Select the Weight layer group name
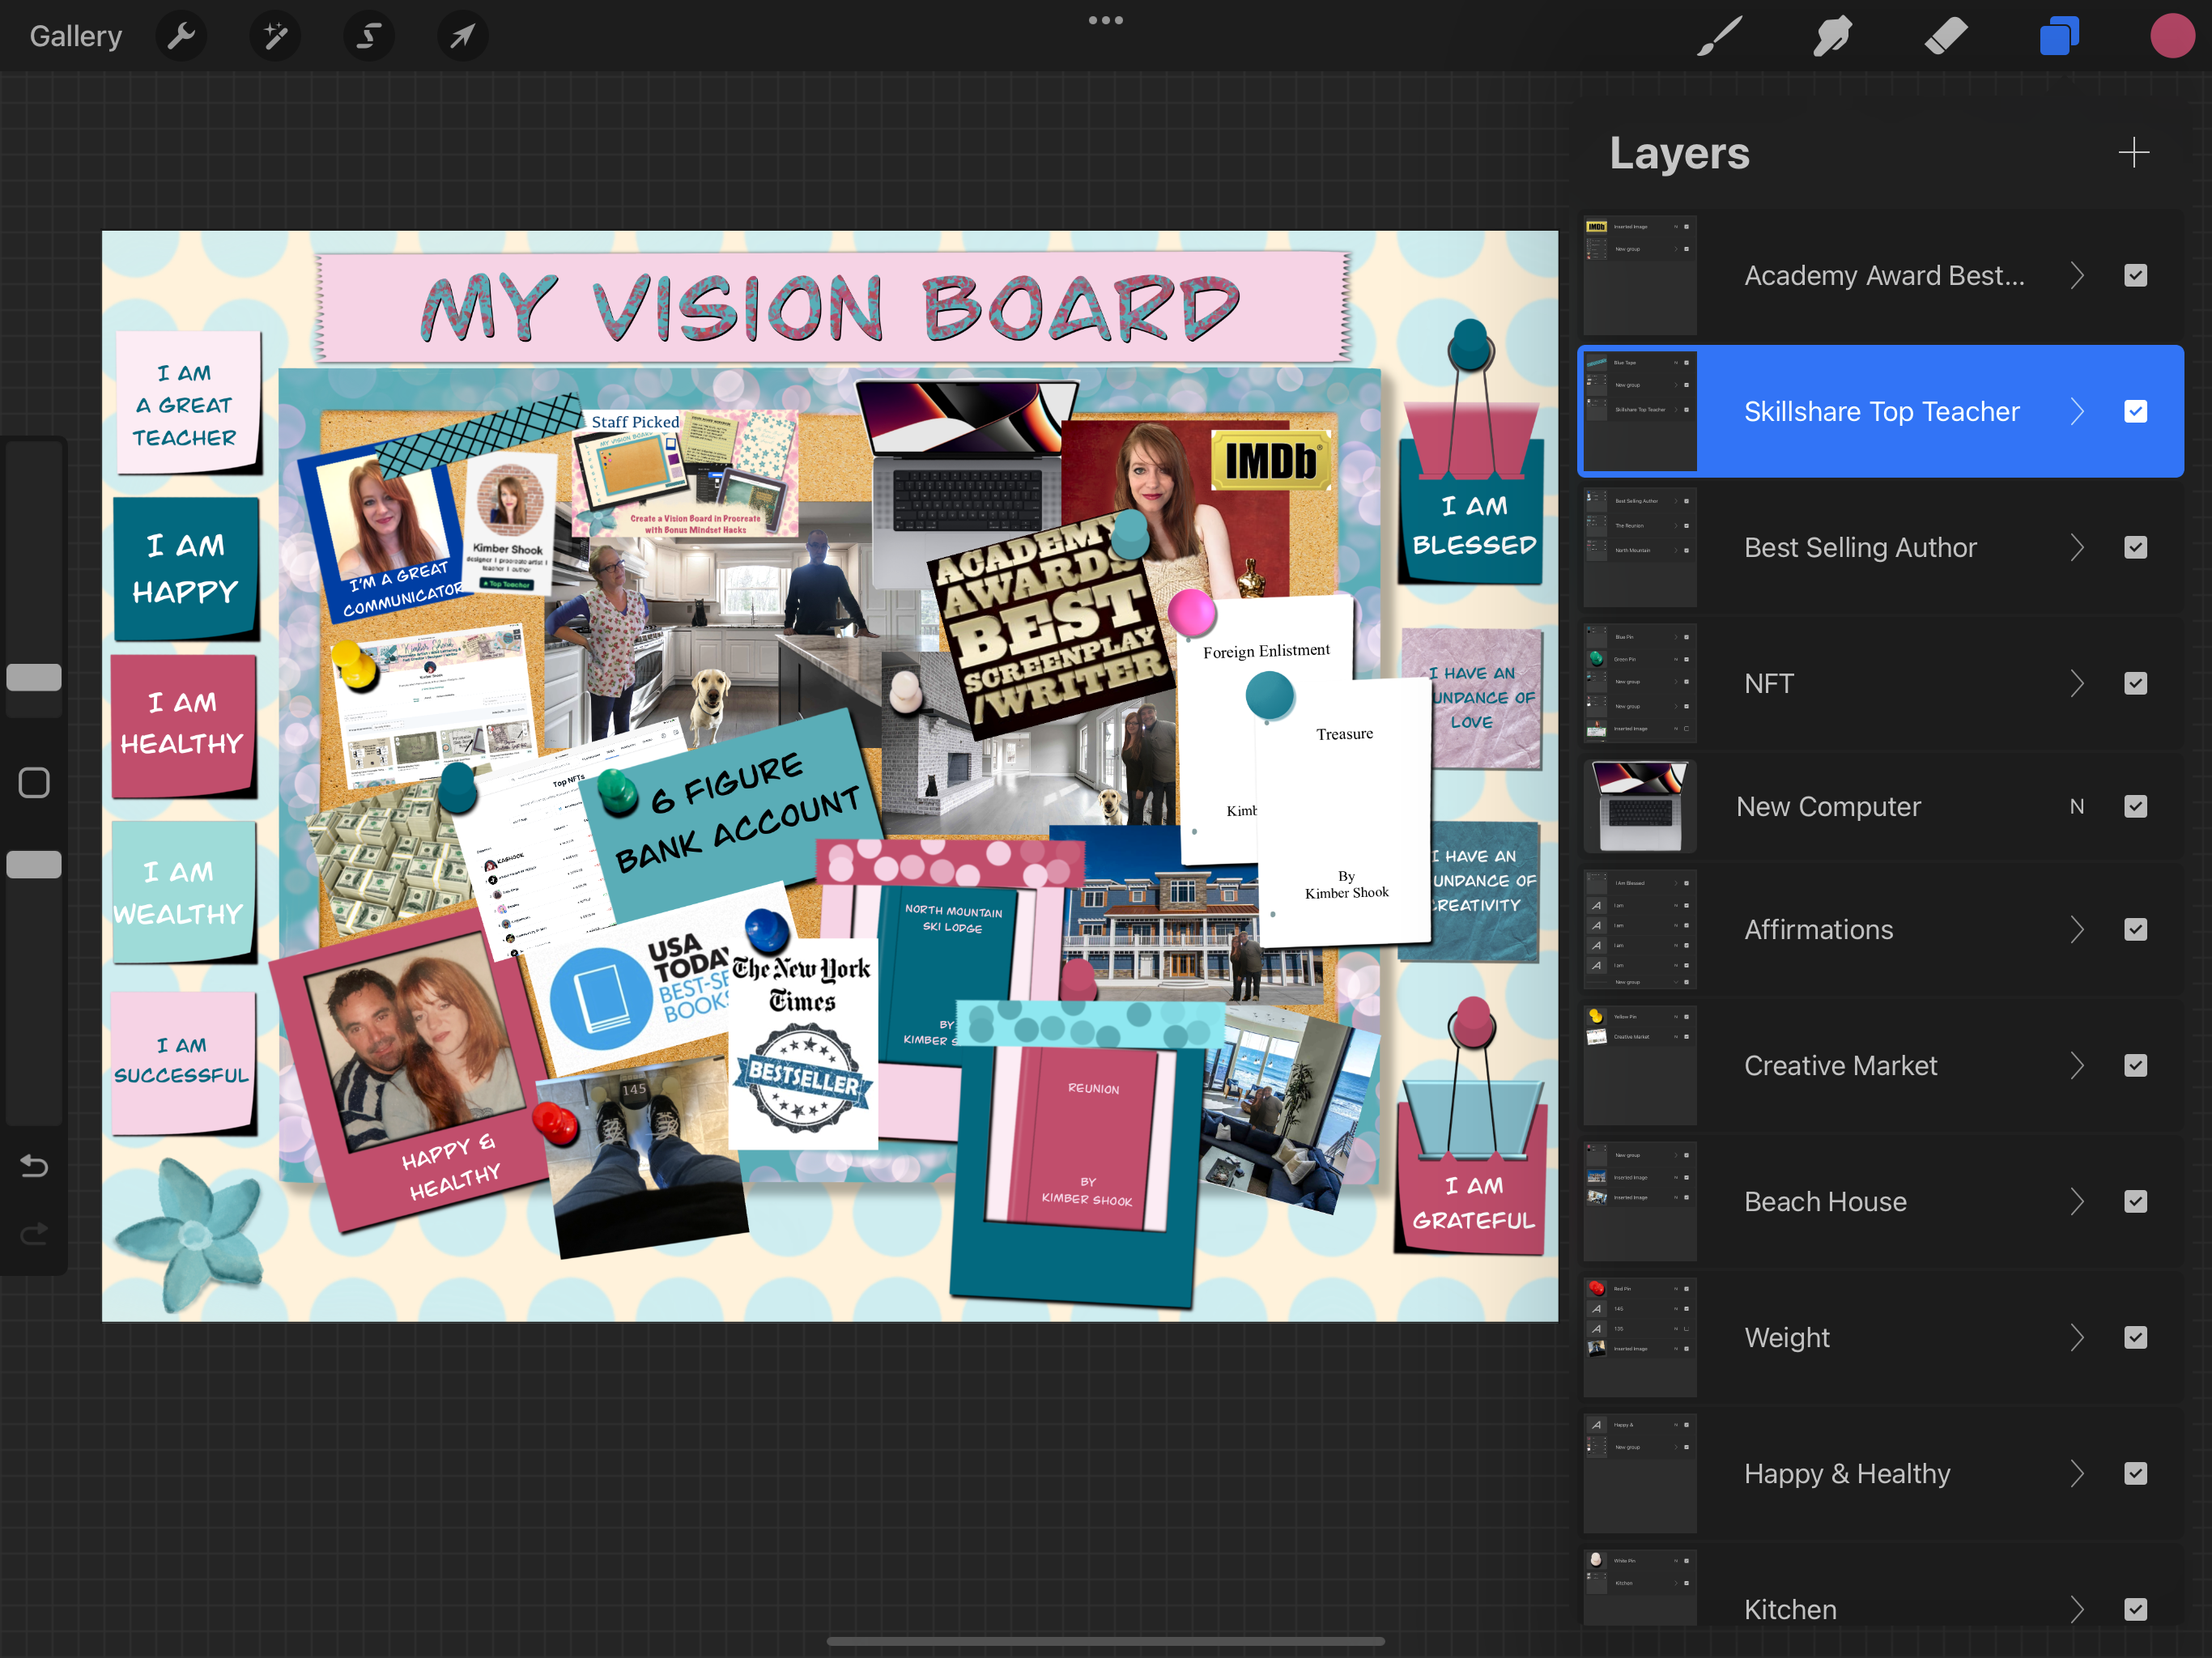The image size is (2212, 1658). tap(1787, 1337)
